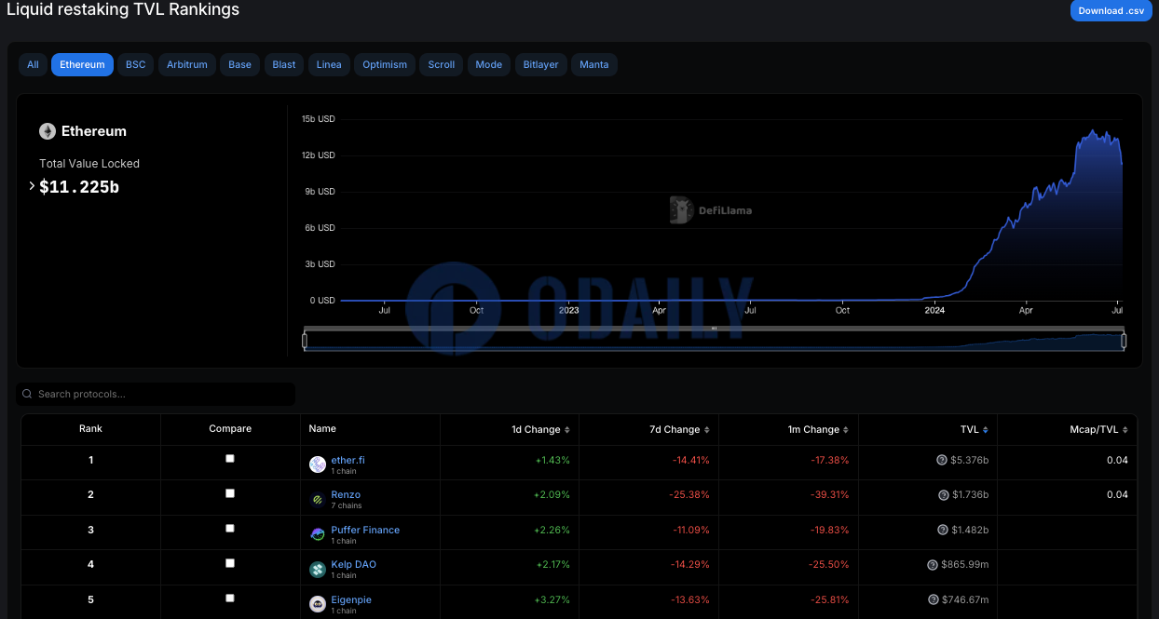1159x619 pixels.
Task: Switch to the Arbitrum tab
Action: 187,65
